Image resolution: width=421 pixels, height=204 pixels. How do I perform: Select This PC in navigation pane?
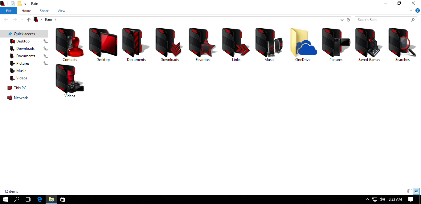coord(20,88)
